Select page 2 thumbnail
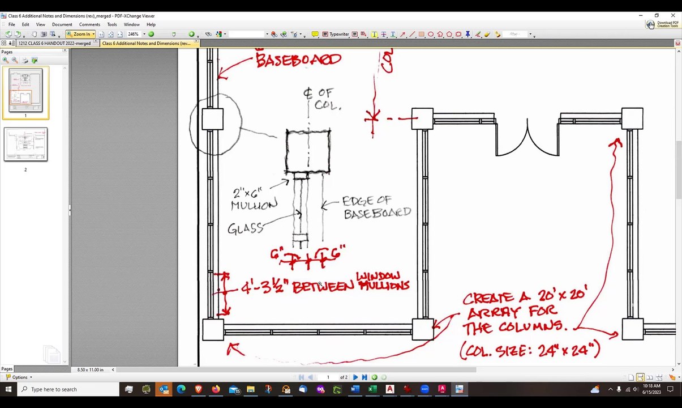Screen dimensions: 682x408 pos(25,144)
